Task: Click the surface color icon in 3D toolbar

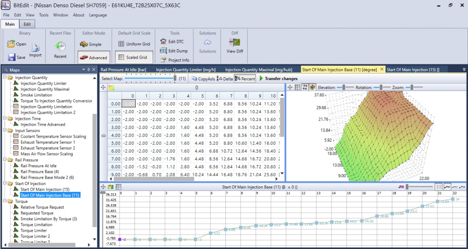Action: click(x=313, y=87)
